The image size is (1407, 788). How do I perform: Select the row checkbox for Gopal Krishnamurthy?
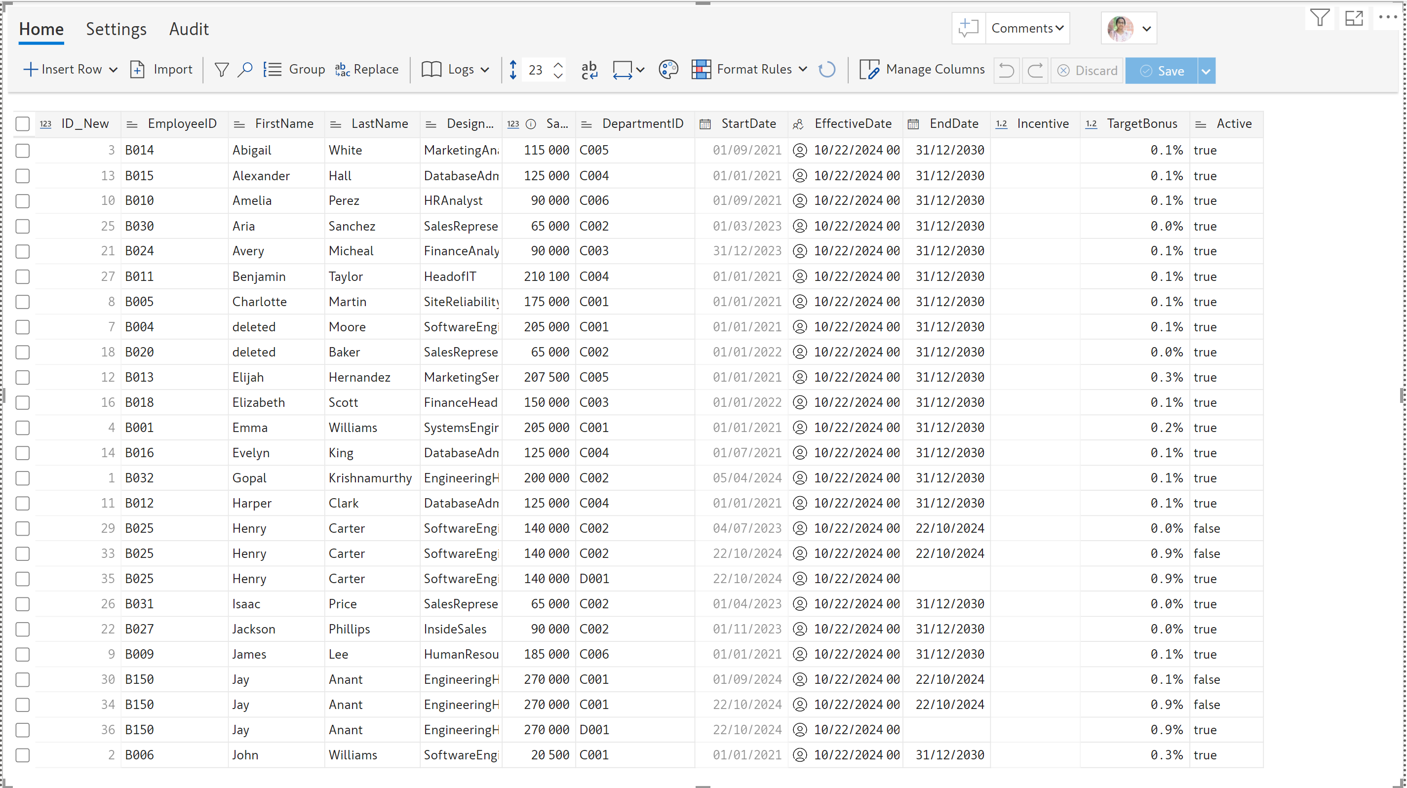(22, 478)
